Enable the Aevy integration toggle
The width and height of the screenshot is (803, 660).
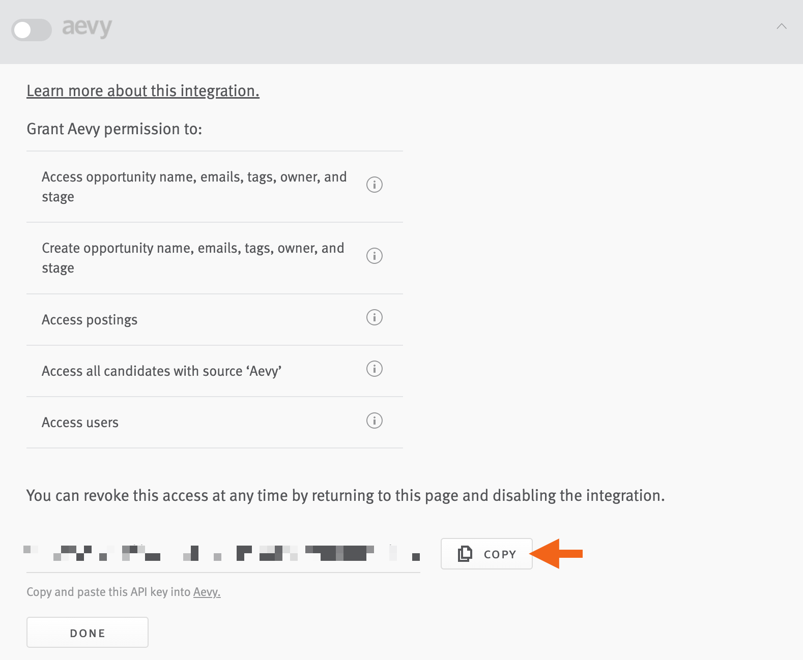[32, 31]
